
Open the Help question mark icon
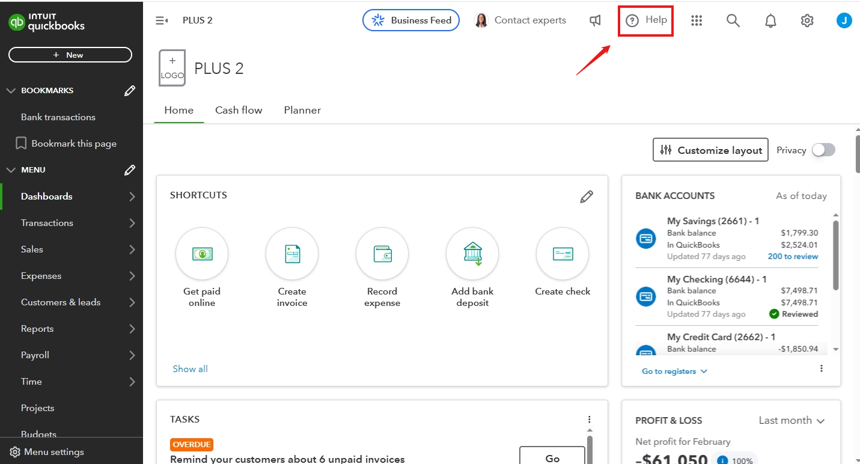click(x=632, y=20)
